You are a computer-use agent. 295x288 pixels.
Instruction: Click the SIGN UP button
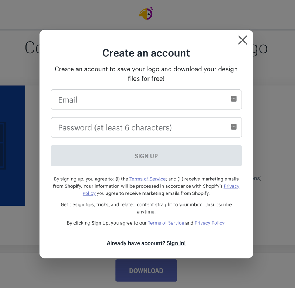(x=146, y=156)
